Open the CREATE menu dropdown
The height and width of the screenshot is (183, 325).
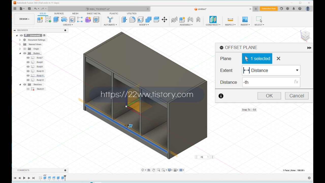tap(68, 25)
